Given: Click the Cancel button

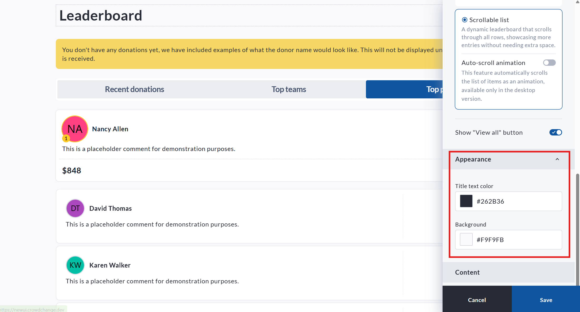Looking at the screenshot, I should tap(477, 300).
